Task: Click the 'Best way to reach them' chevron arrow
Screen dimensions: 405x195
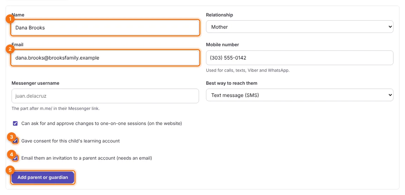Action: click(x=390, y=95)
